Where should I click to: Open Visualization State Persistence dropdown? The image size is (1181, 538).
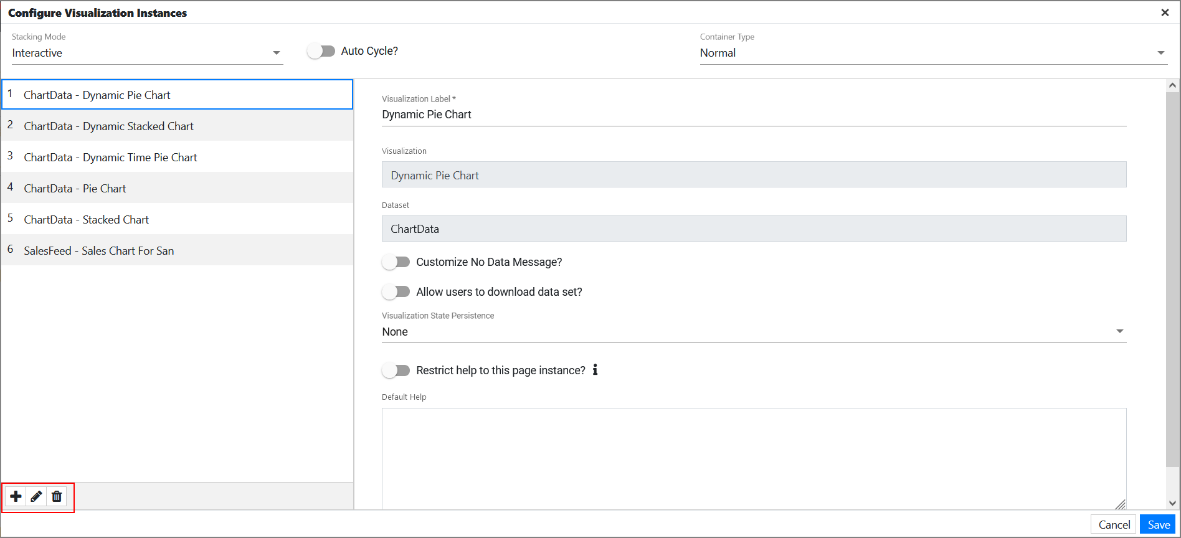coord(754,332)
